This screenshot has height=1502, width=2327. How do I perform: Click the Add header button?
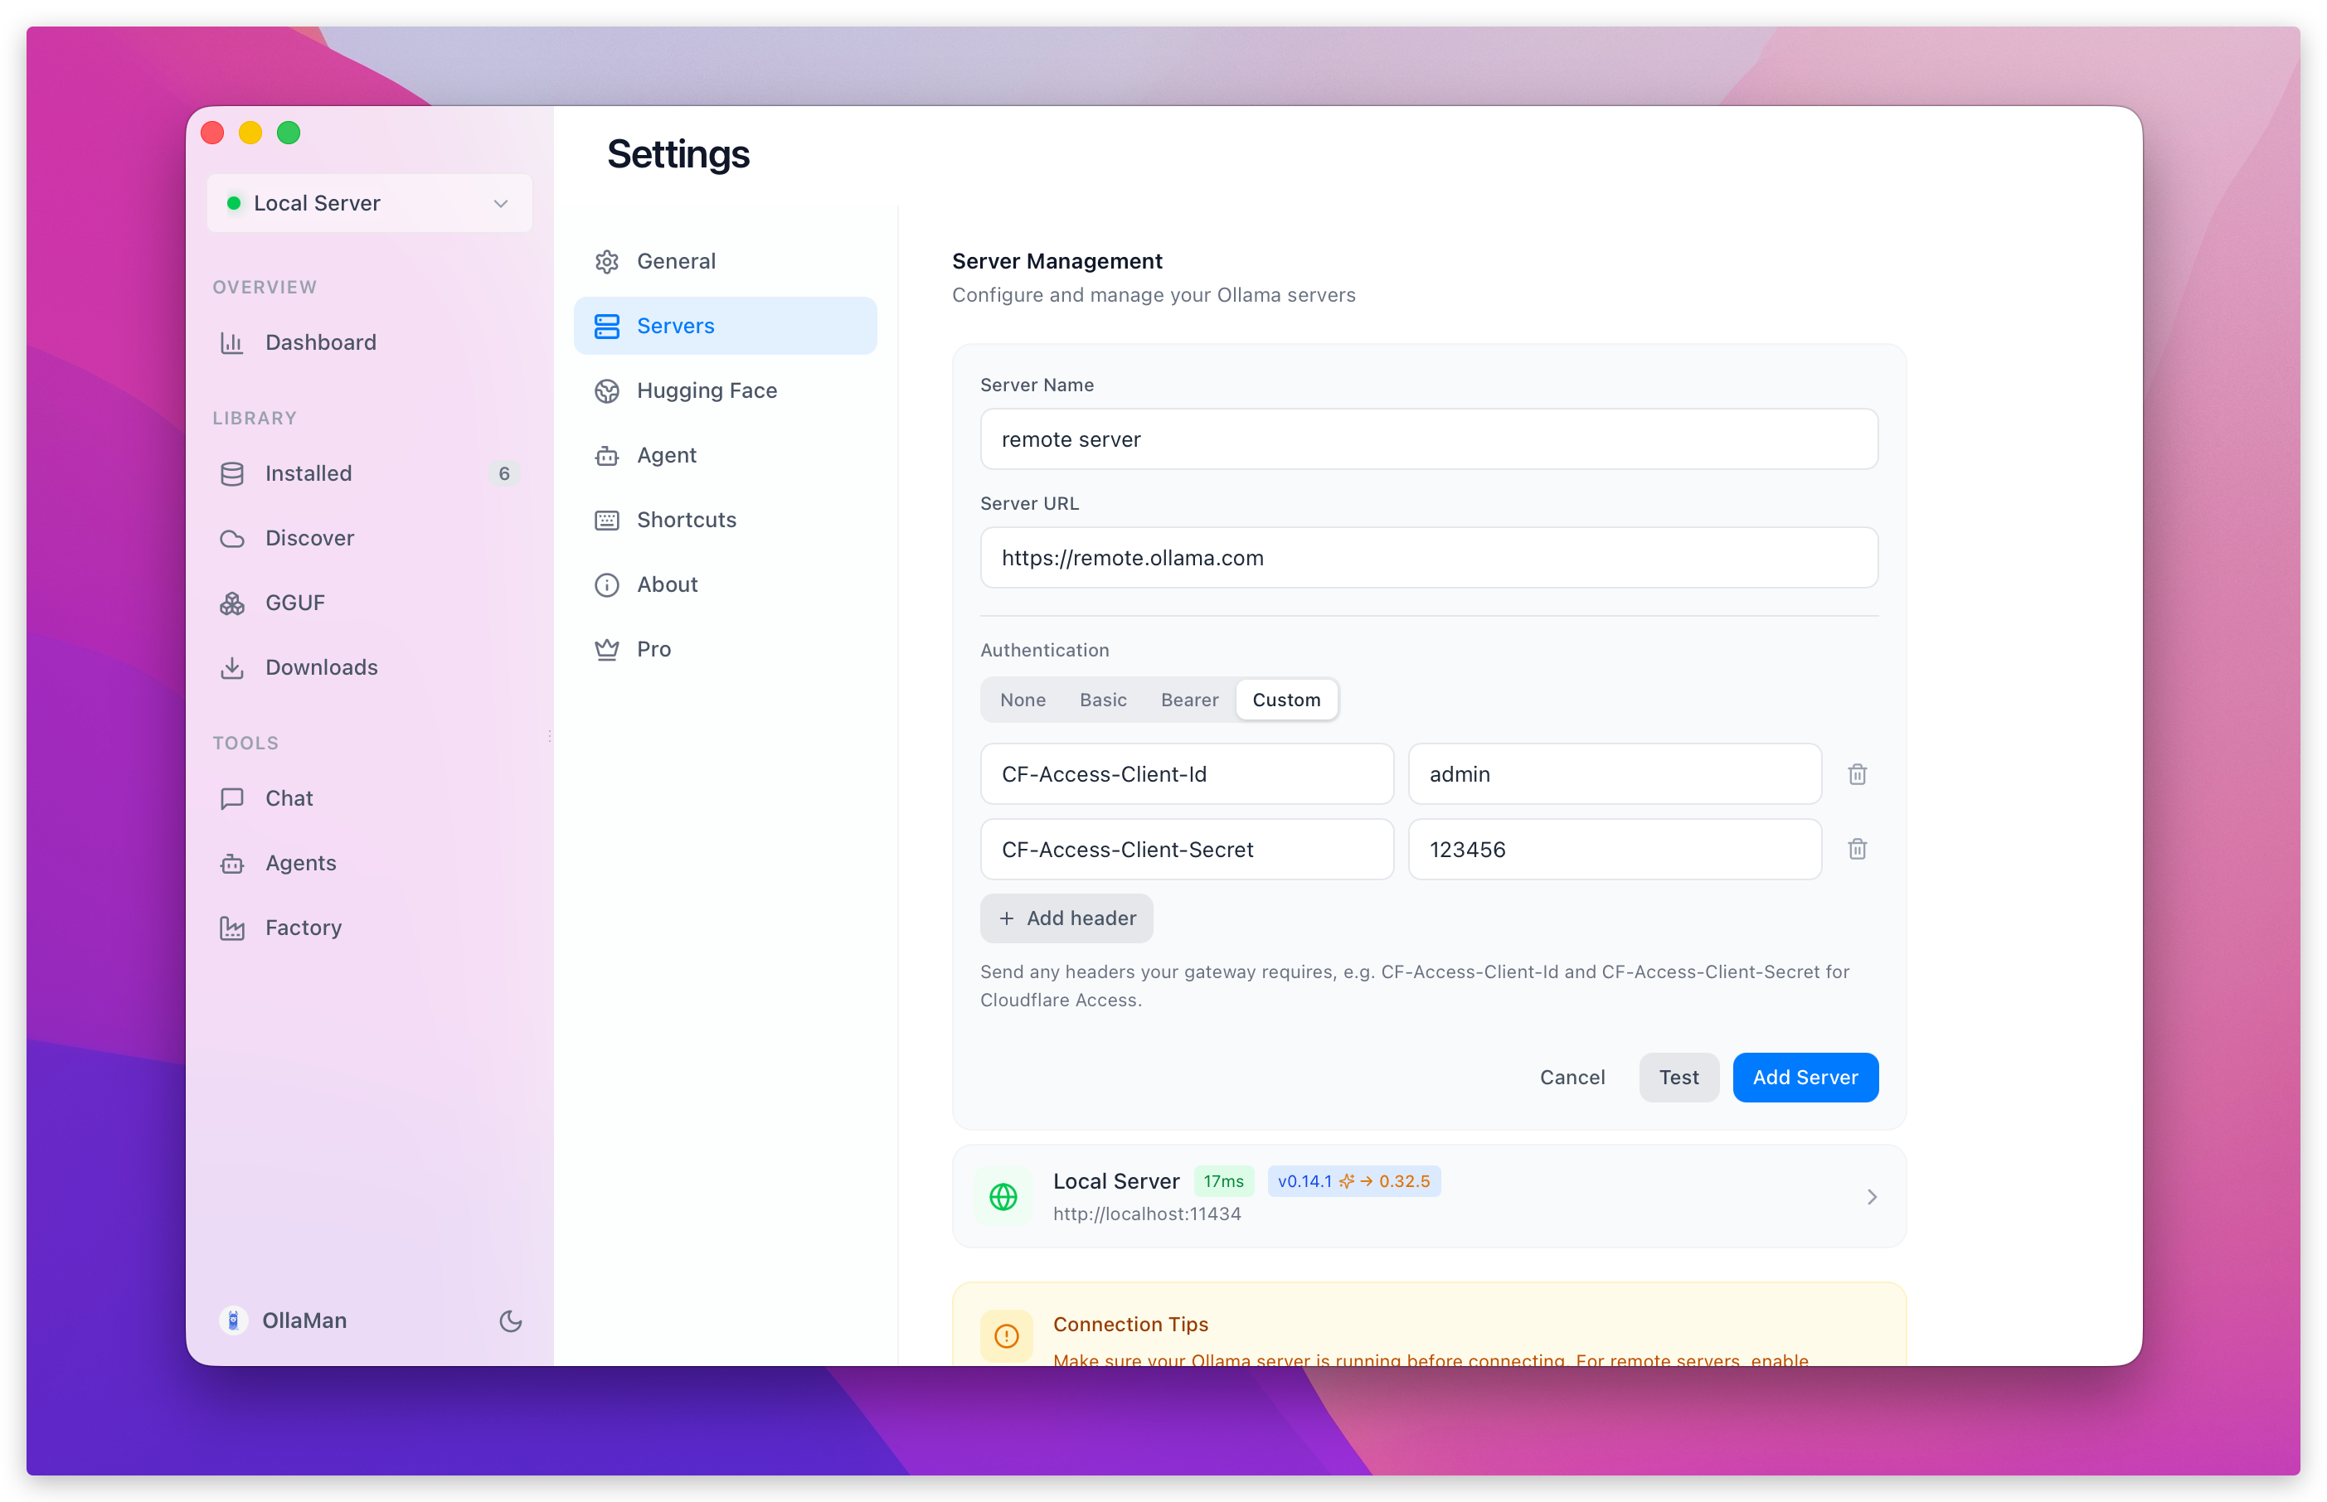pos(1066,918)
